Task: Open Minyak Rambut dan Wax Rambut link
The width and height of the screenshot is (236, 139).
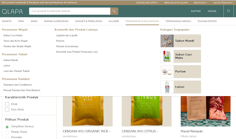Action: coord(22,90)
